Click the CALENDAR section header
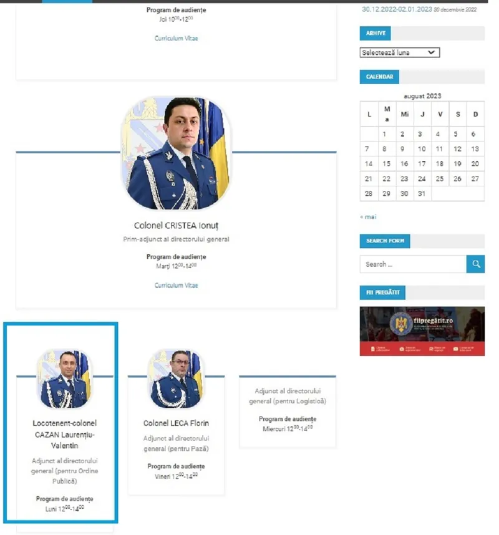The image size is (499, 535). [379, 77]
